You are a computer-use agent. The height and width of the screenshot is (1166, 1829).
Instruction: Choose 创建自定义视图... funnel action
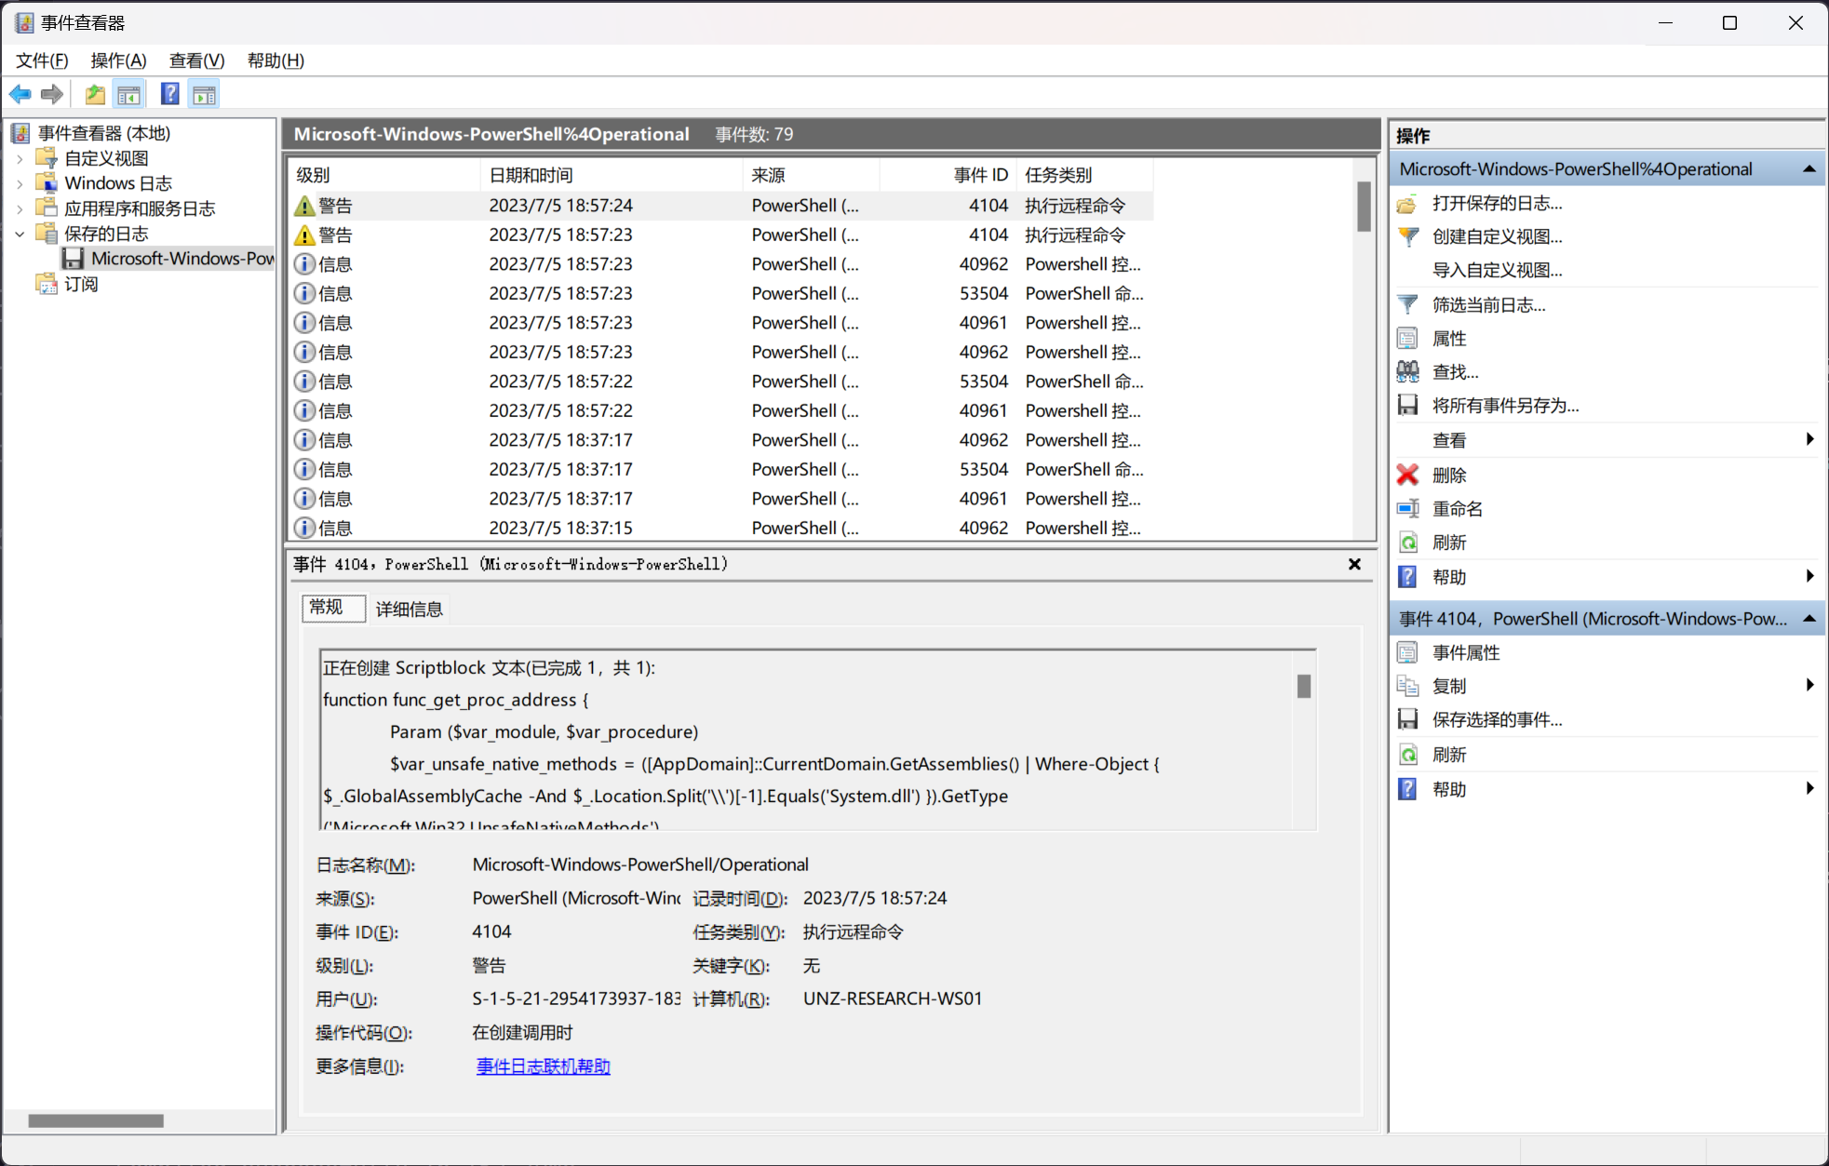pos(1497,236)
